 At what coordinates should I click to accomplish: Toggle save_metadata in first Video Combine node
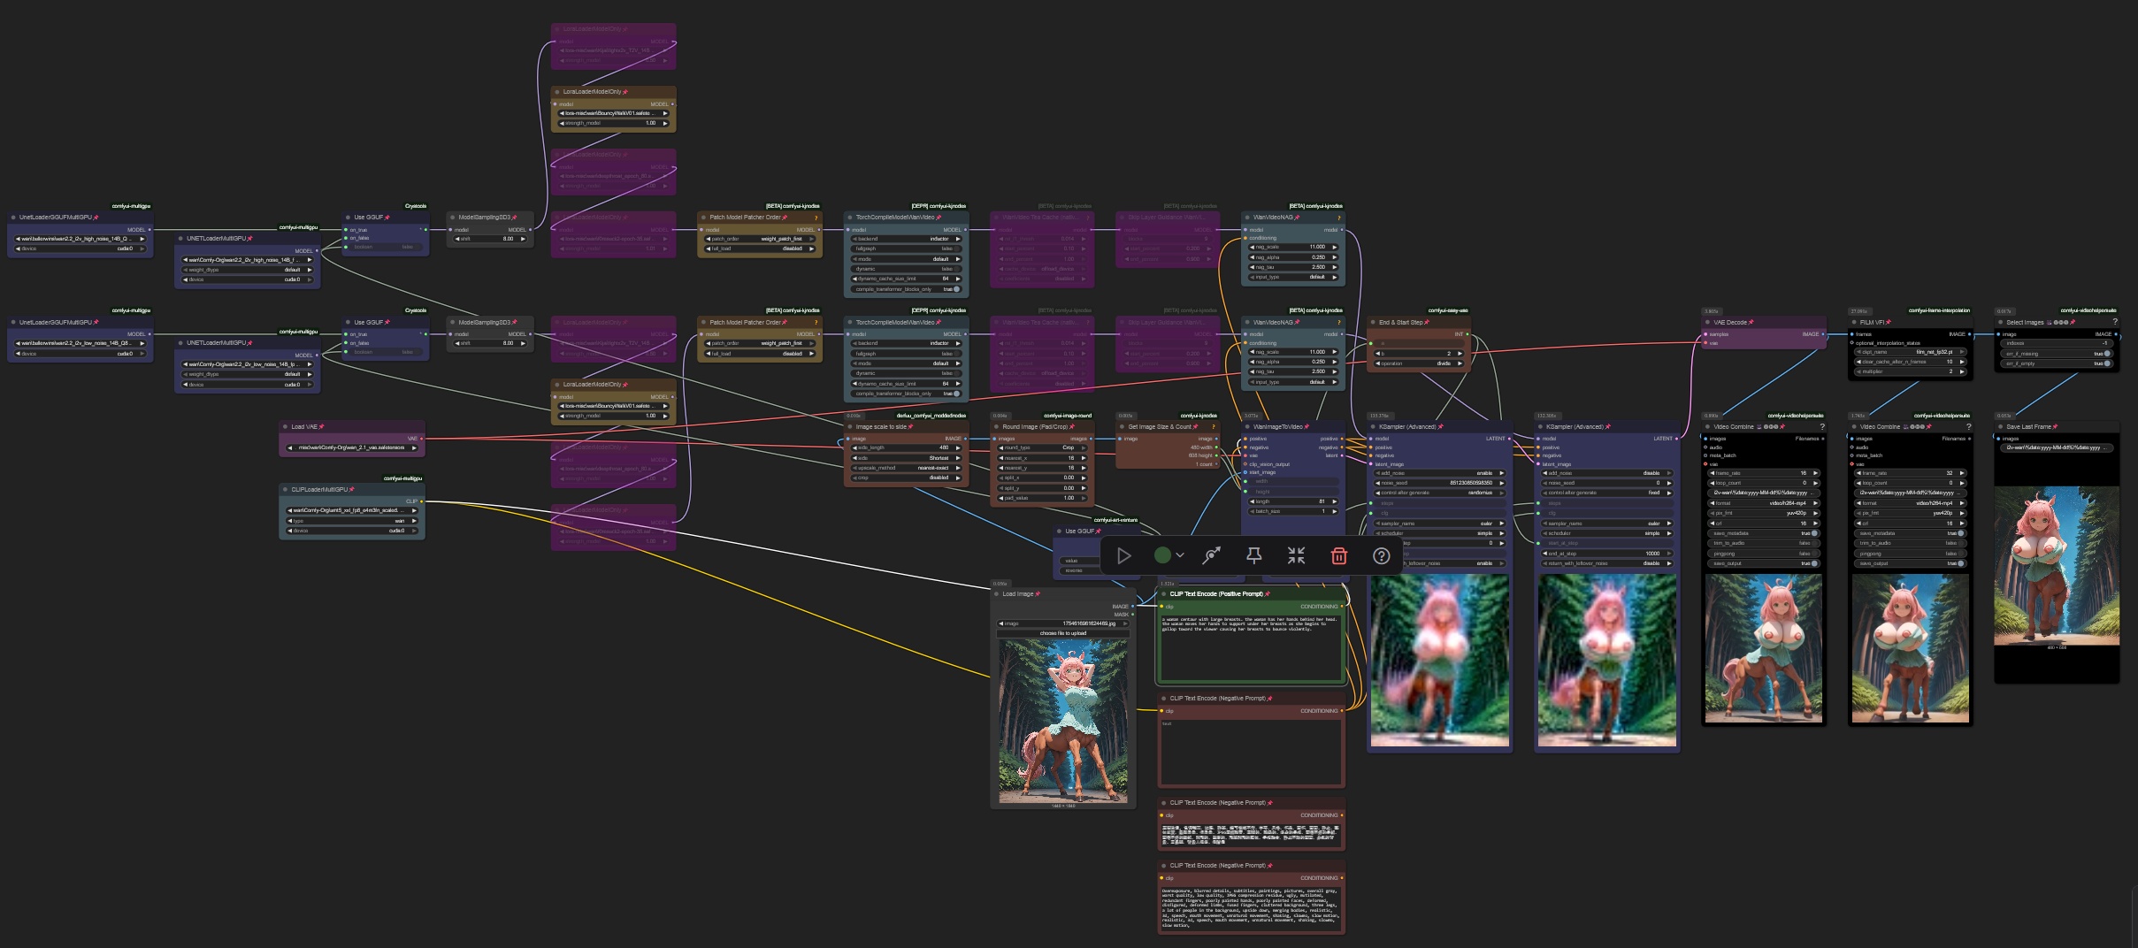coord(1763,533)
